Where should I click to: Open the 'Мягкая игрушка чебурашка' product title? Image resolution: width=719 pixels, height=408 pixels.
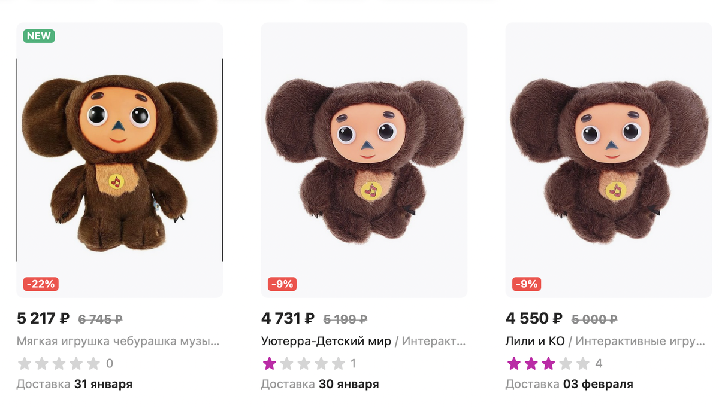pyautogui.click(x=118, y=342)
